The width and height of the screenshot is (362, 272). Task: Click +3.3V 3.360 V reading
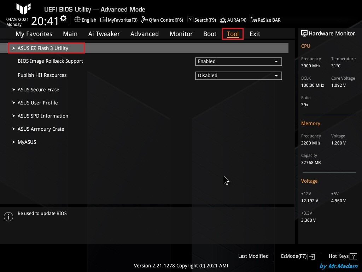[x=308, y=220]
